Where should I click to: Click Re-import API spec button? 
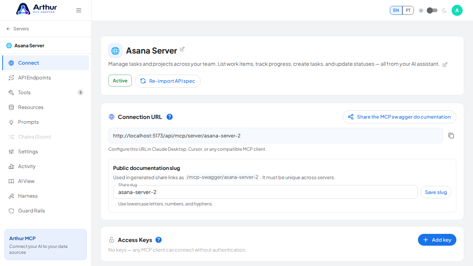coord(168,81)
